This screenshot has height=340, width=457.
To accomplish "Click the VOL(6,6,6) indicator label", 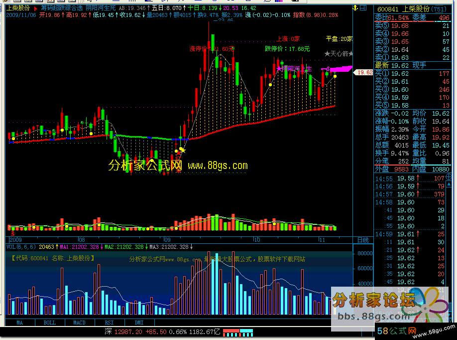I will tap(21, 247).
